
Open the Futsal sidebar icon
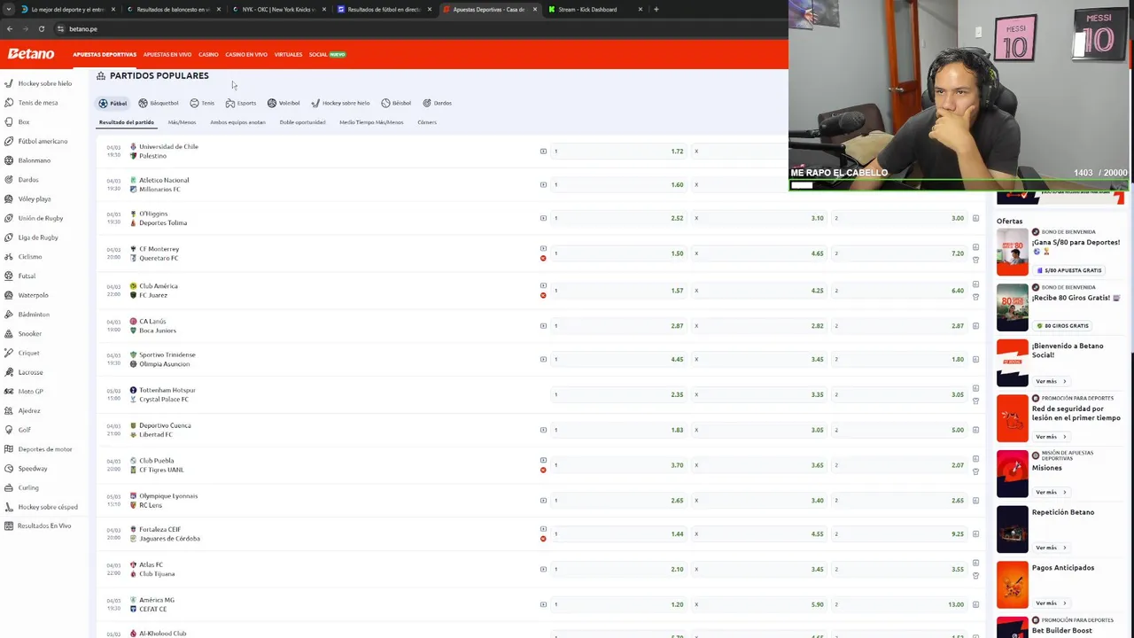click(x=9, y=276)
